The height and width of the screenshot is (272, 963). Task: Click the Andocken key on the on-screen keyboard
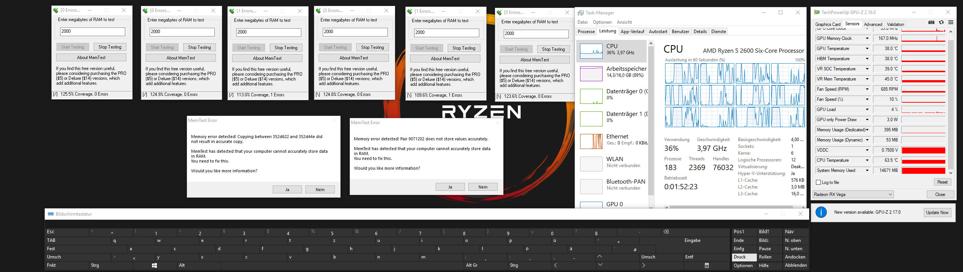[795, 257]
